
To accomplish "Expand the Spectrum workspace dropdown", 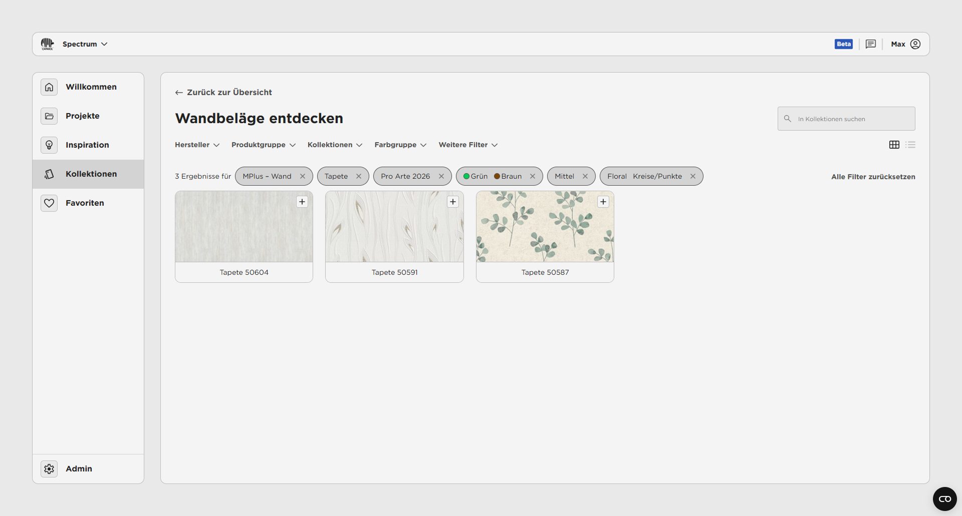I will pos(85,44).
